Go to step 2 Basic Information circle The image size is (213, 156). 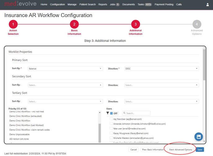(74, 24)
